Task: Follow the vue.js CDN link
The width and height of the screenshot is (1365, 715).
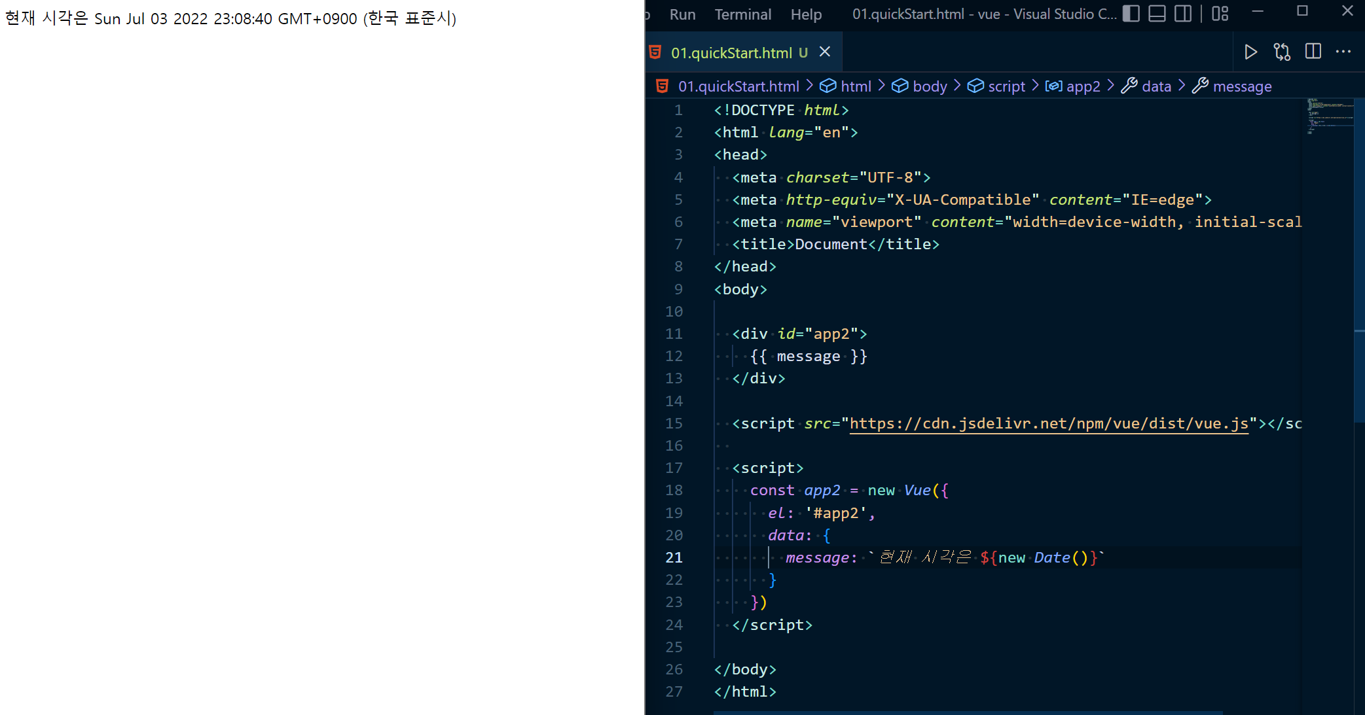Action: click(x=1049, y=424)
